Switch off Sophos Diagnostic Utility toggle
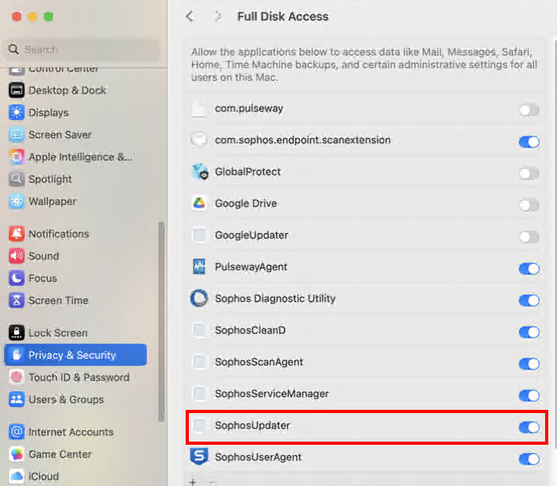This screenshot has width=557, height=486. pyautogui.click(x=529, y=300)
